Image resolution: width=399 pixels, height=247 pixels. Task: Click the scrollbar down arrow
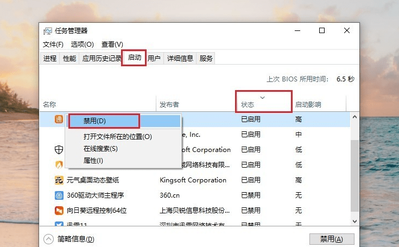coord(354,221)
